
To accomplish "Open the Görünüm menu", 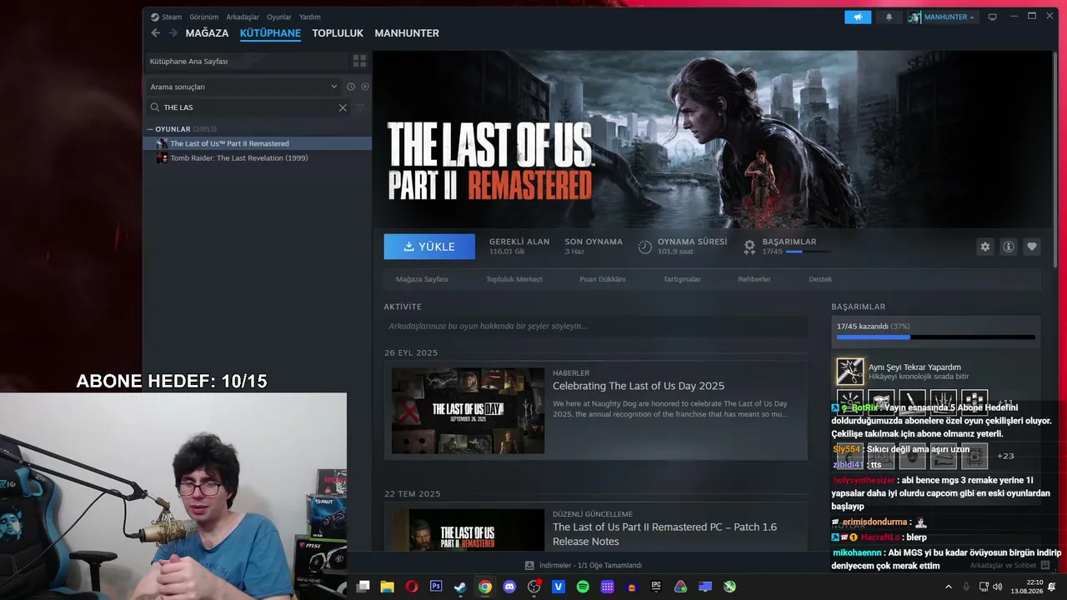I will (203, 17).
